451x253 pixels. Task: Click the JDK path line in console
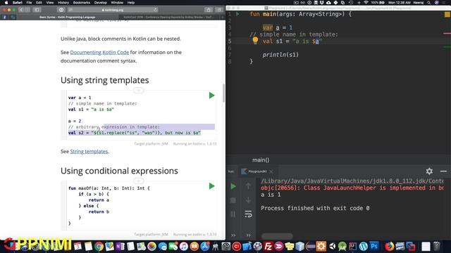[352, 181]
